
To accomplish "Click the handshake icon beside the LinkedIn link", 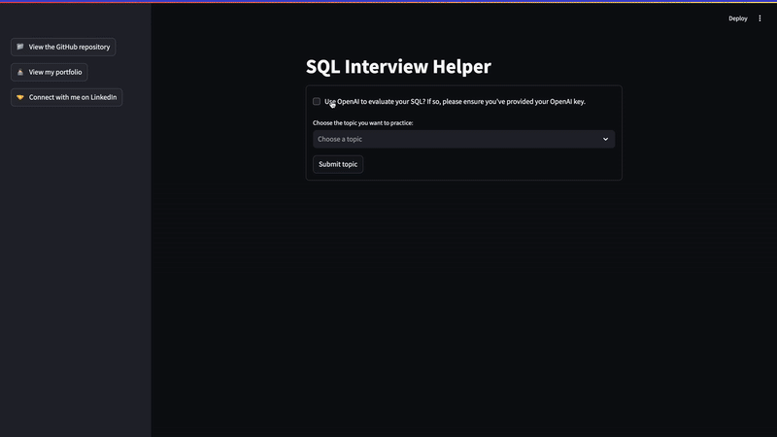I will point(20,97).
